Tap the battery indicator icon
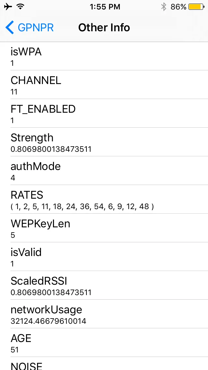 (196, 7)
